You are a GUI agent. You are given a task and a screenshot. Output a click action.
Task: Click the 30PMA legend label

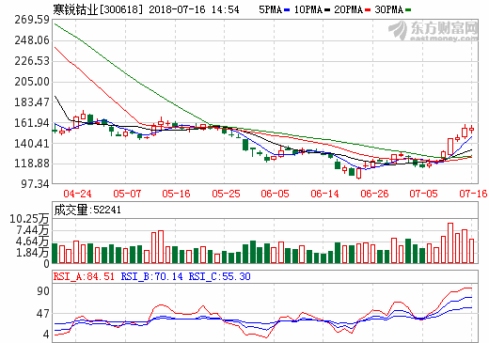388,9
